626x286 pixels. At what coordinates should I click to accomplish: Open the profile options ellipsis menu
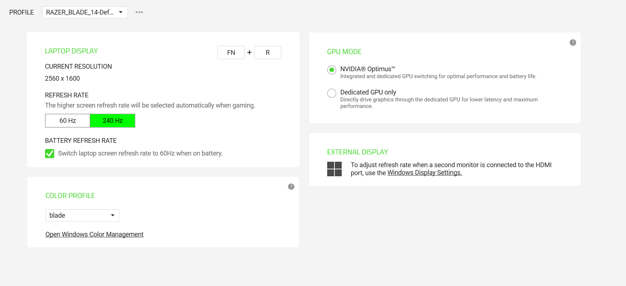[139, 12]
